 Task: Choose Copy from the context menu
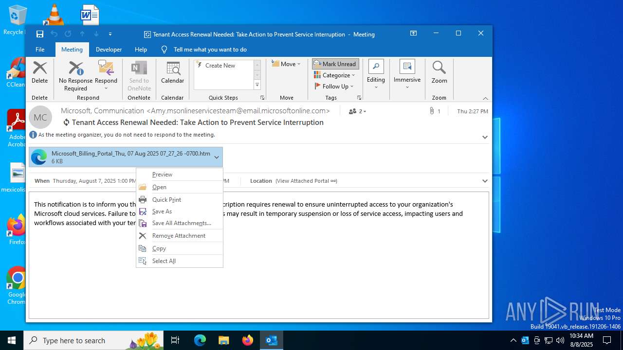pos(180,248)
